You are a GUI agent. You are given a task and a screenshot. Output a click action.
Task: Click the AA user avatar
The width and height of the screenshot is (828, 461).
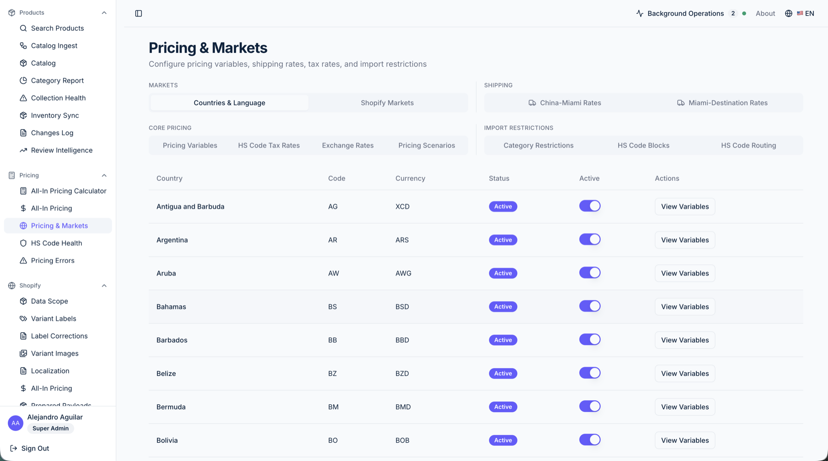coord(16,423)
